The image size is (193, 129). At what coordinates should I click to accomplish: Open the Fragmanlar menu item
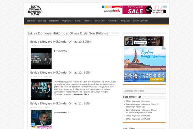click(x=67, y=21)
